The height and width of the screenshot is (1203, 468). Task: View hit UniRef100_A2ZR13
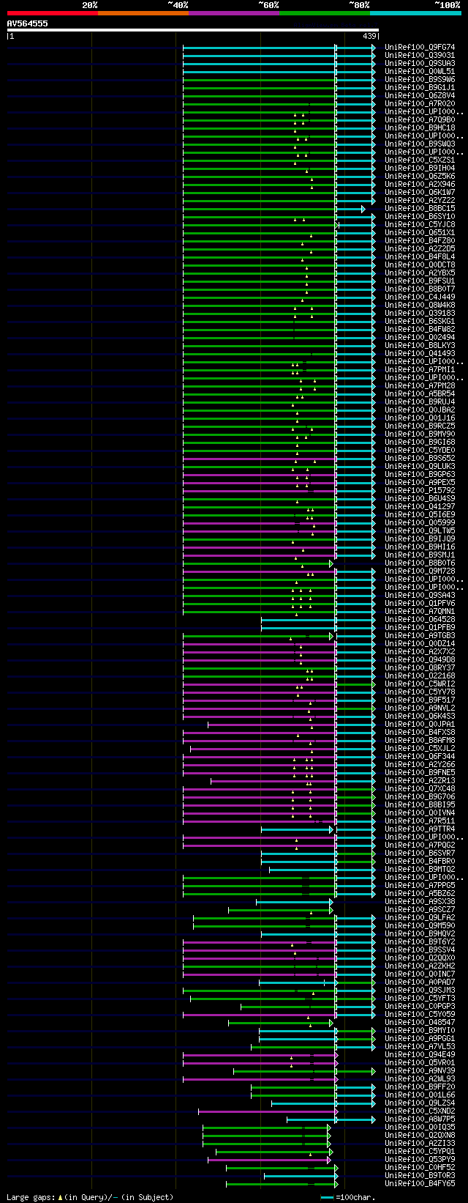(x=420, y=781)
